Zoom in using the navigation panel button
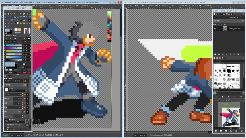 221,131
